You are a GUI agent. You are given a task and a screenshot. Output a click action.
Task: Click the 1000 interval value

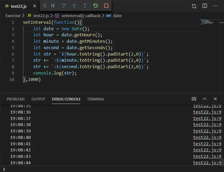[x=33, y=80]
